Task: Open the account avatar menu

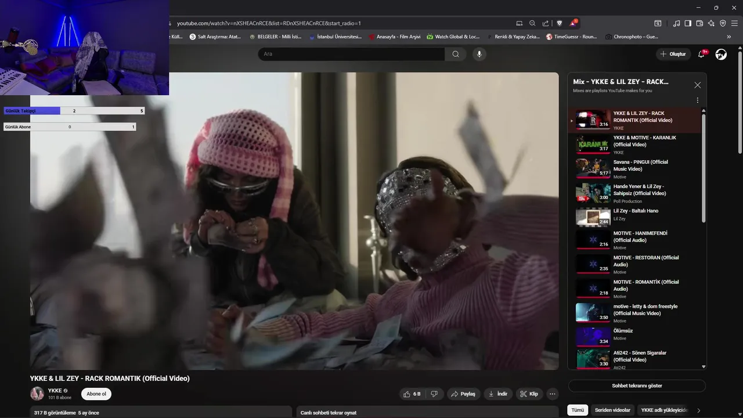Action: (x=721, y=54)
